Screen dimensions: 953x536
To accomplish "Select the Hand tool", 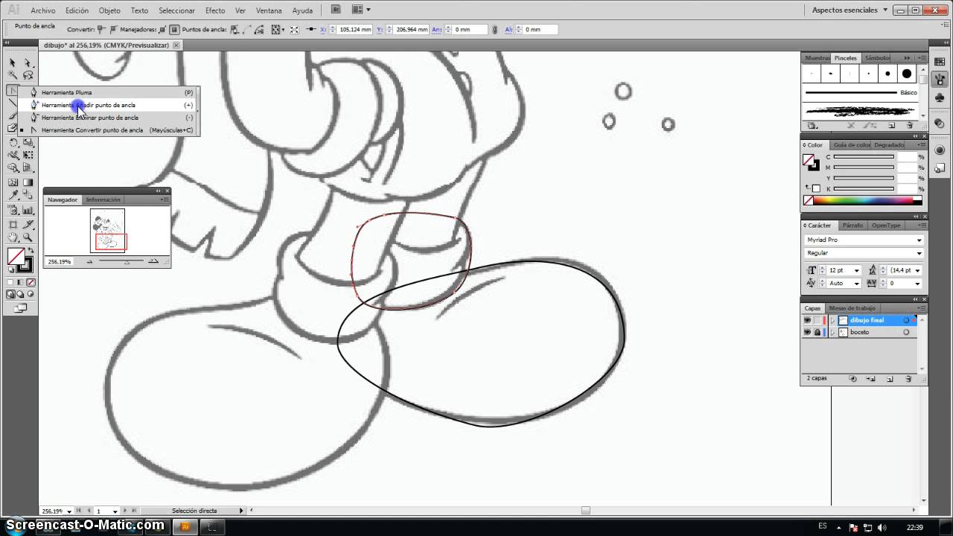I will (13, 237).
